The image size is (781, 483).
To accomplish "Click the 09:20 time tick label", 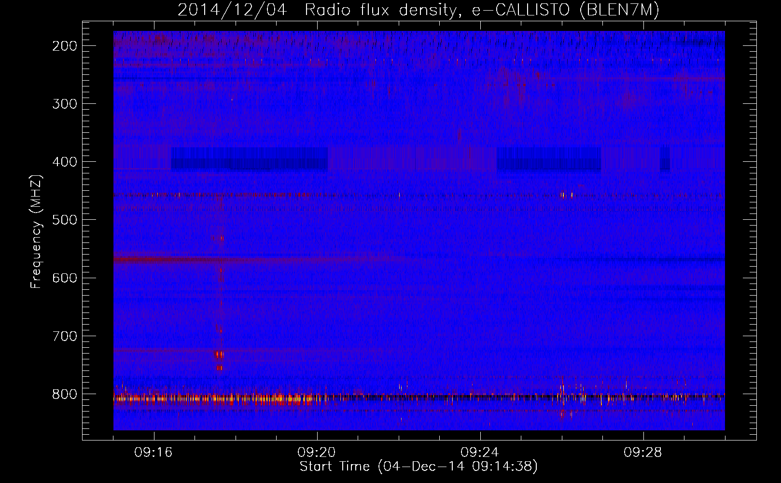I will [317, 453].
